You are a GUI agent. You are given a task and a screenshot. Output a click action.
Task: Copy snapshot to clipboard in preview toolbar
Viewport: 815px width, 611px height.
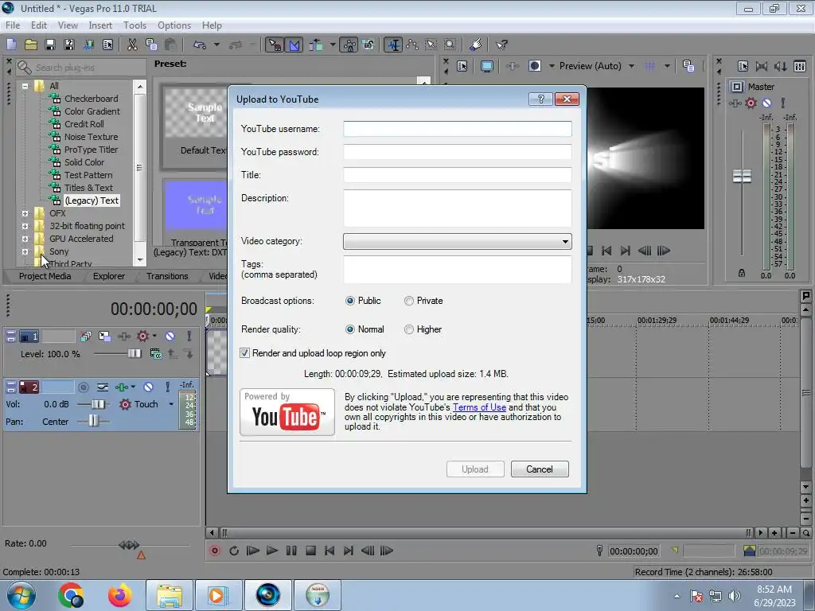tap(688, 66)
